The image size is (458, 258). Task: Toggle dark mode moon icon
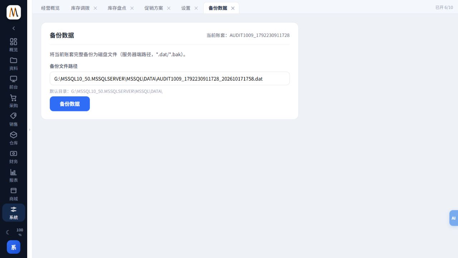(x=8, y=232)
